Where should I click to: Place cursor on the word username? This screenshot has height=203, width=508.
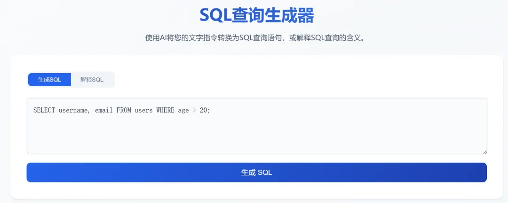tap(74, 111)
